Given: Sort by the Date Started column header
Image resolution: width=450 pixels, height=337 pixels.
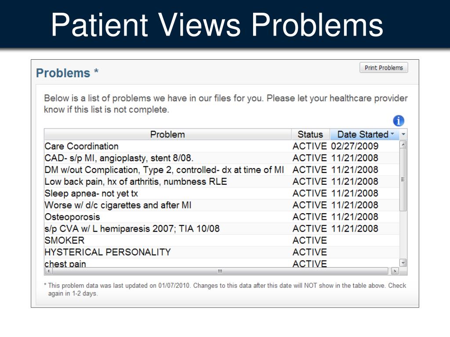Looking at the screenshot, I should (364, 134).
